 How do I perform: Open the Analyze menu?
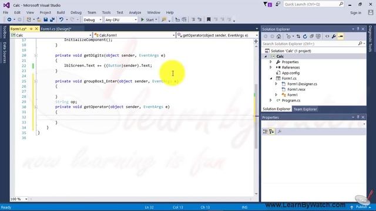pos(135,12)
